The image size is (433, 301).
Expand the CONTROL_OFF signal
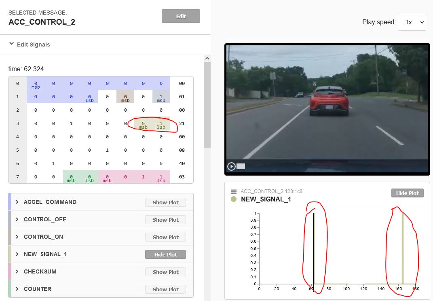17,219
